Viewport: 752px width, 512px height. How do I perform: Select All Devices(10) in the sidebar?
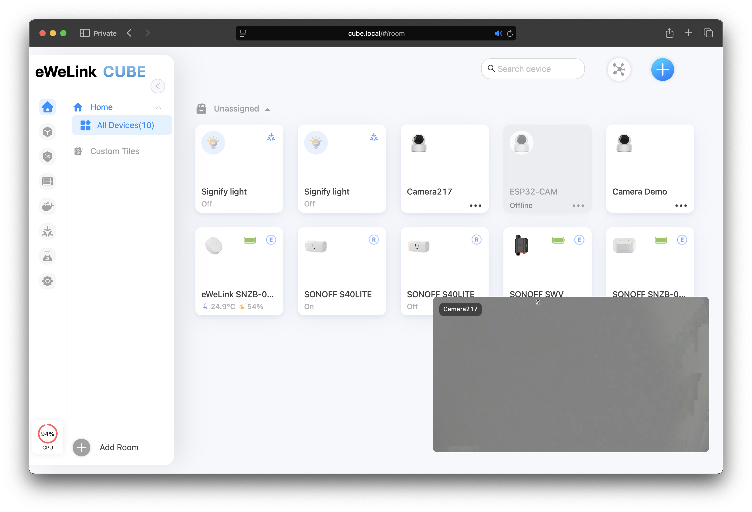click(x=125, y=125)
